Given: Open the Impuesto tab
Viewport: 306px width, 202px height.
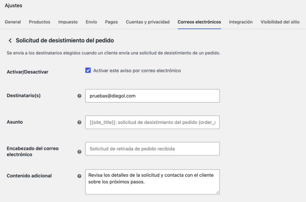Looking at the screenshot, I should (x=68, y=22).
